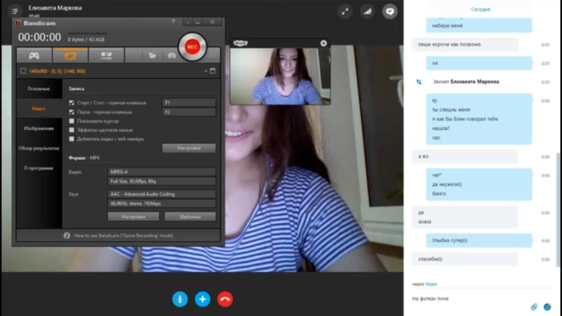Viewport: 562px width, 316px height.
Task: Enable Эффекты щелчков мыши checkbox
Action: tap(72, 130)
